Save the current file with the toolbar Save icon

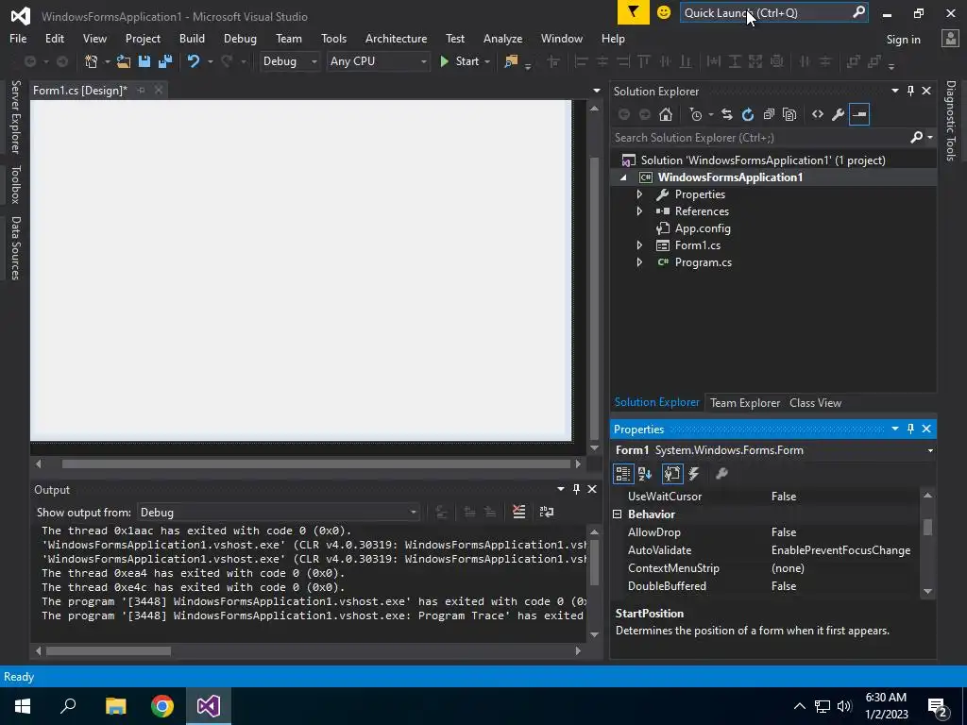(x=144, y=61)
